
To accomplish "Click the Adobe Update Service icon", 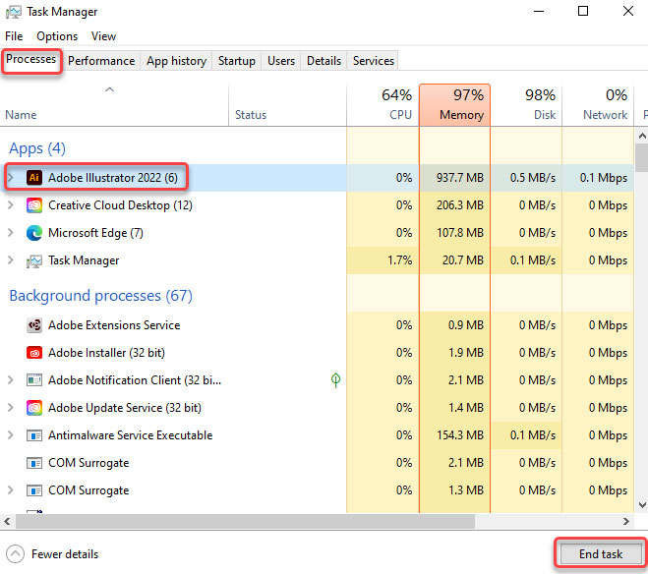I will (x=34, y=408).
